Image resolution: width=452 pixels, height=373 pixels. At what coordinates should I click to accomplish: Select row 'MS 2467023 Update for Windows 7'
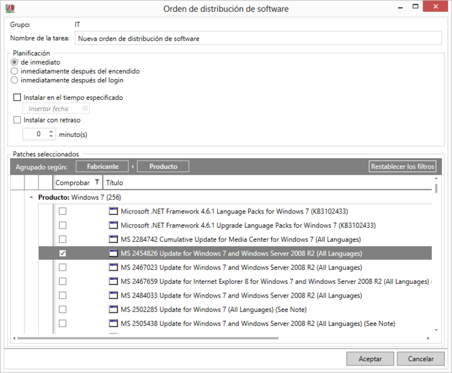235,268
